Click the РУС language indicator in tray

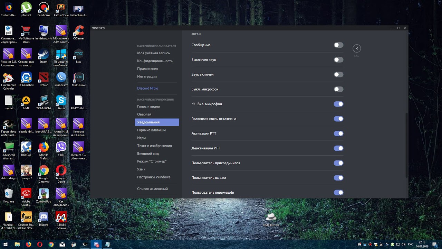411,245
